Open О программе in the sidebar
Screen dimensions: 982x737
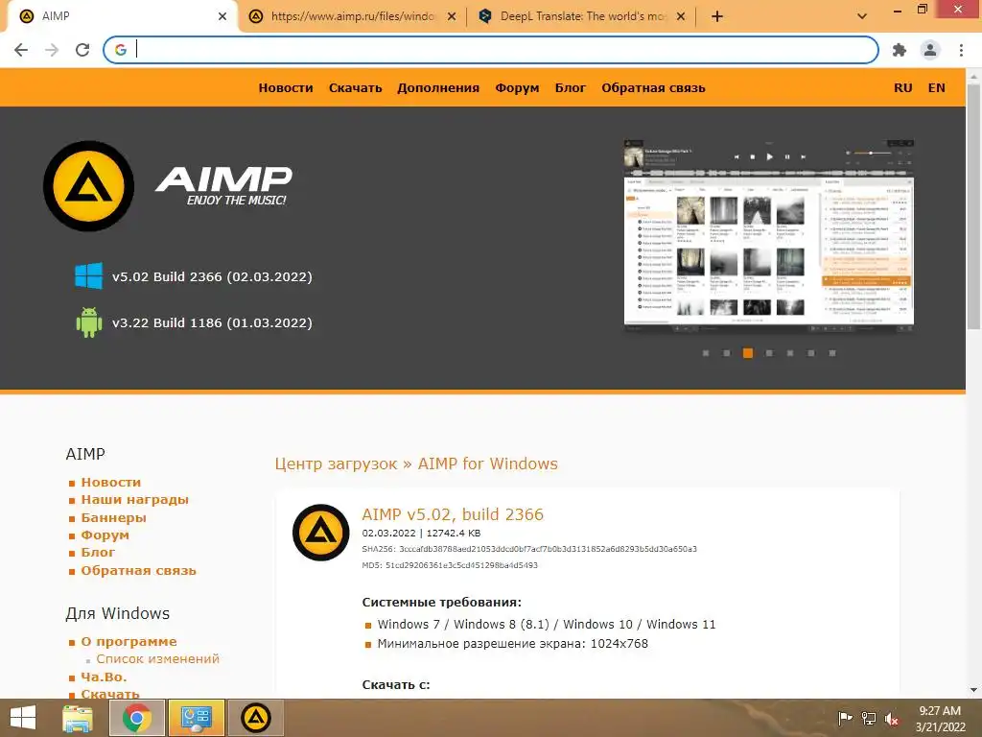click(129, 642)
